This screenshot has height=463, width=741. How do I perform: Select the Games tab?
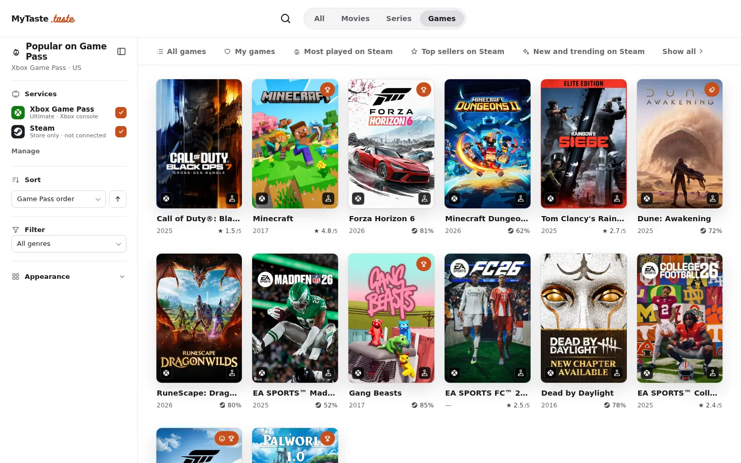pos(442,19)
